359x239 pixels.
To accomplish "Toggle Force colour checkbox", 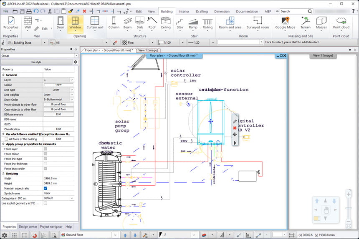I will [x=46, y=154].
